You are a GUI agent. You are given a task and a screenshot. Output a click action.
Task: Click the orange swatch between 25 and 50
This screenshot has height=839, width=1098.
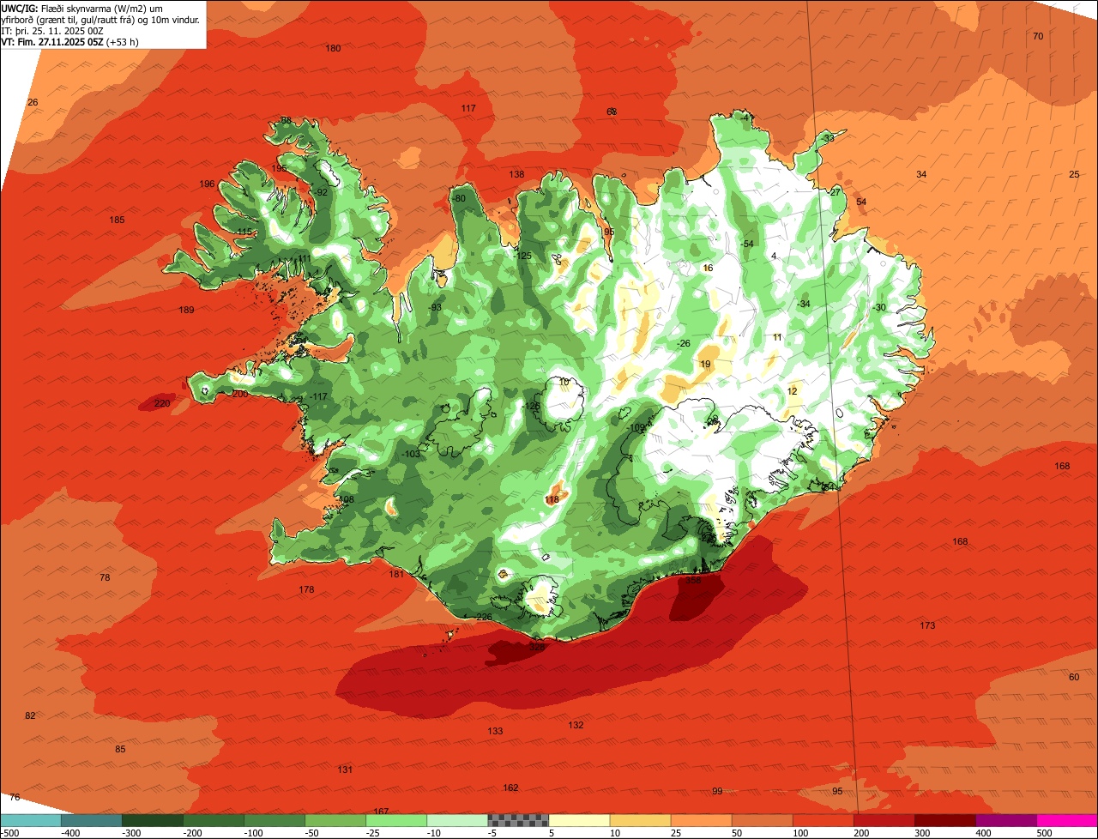(701, 820)
